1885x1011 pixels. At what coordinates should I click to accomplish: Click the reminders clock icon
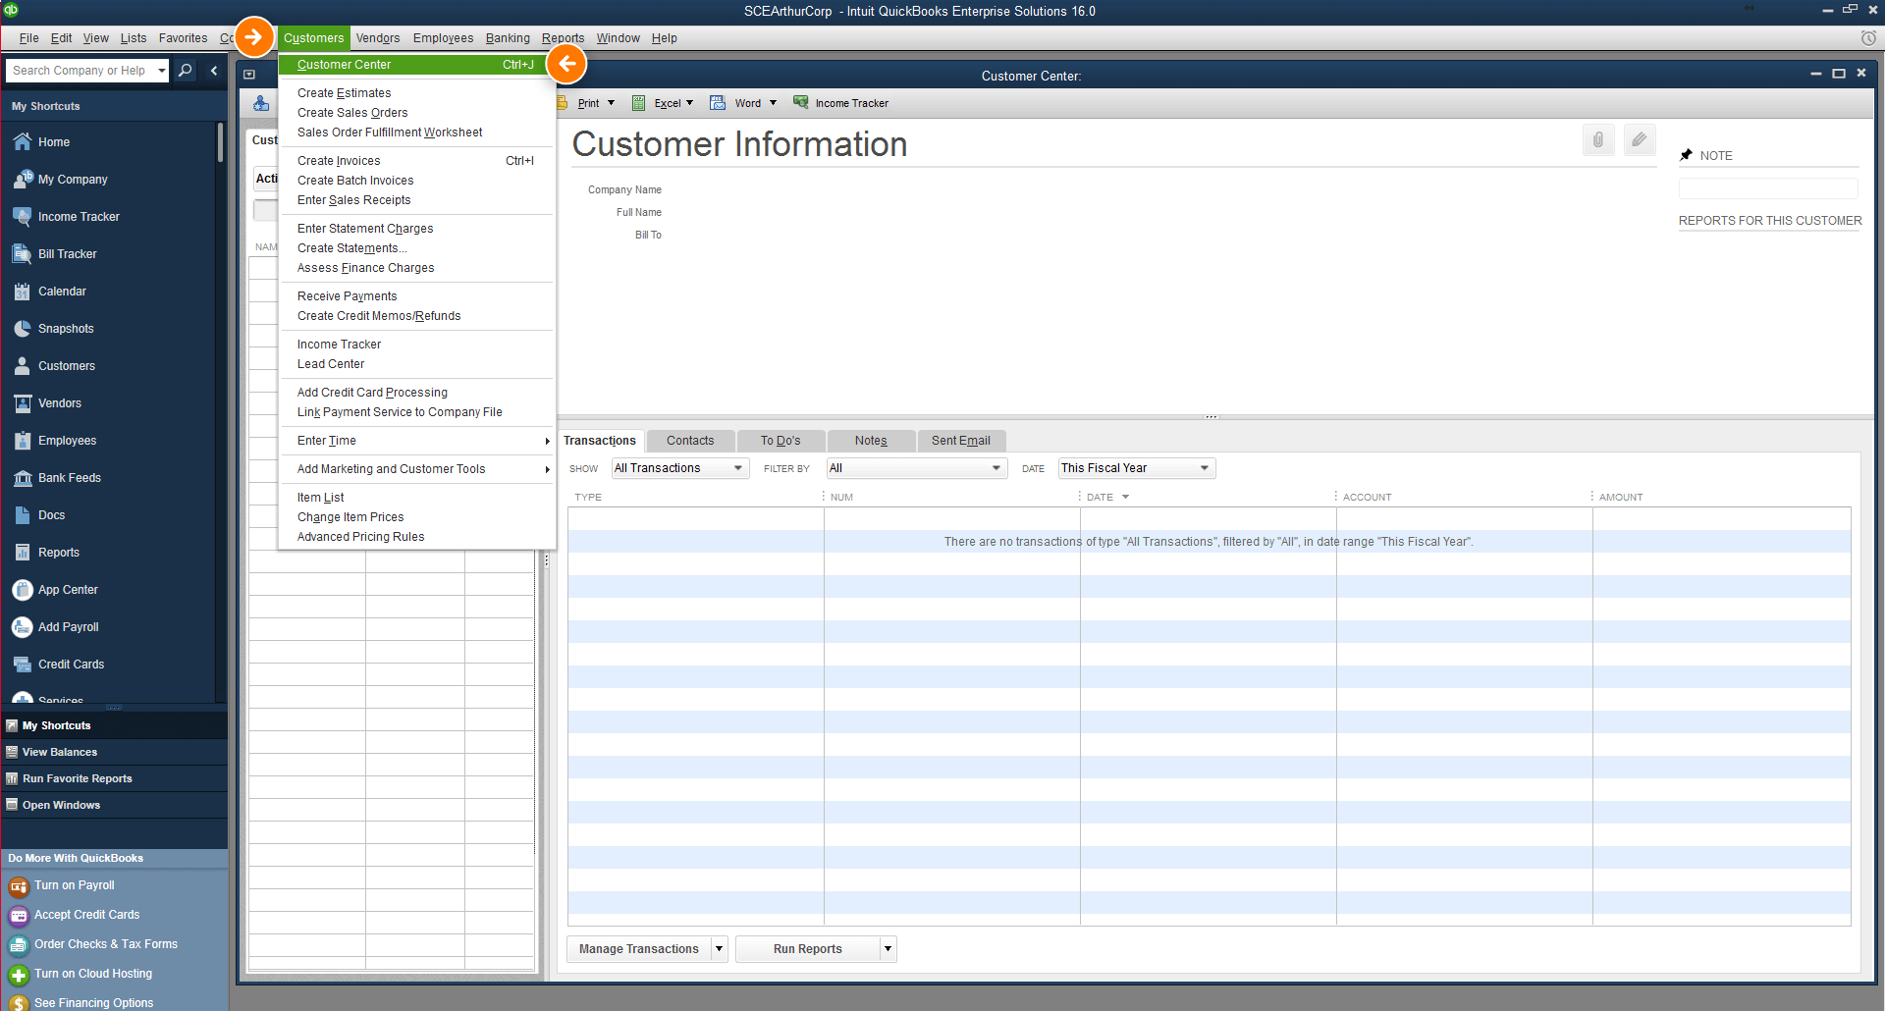point(1868,38)
